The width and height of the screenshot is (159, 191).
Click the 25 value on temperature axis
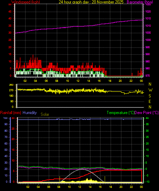[147, 137]
